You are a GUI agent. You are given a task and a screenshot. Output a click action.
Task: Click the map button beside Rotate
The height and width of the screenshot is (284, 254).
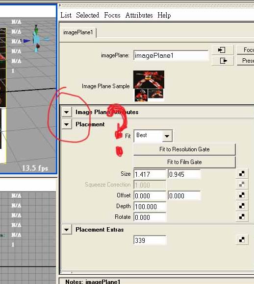pyautogui.click(x=242, y=216)
